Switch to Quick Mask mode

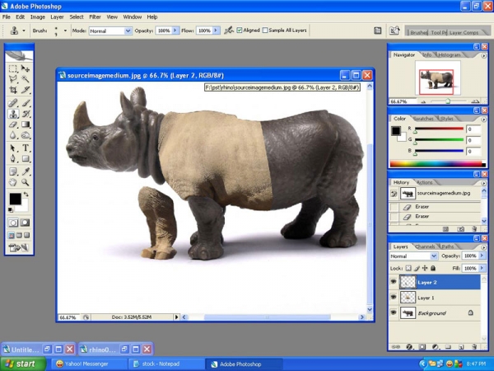(26, 223)
